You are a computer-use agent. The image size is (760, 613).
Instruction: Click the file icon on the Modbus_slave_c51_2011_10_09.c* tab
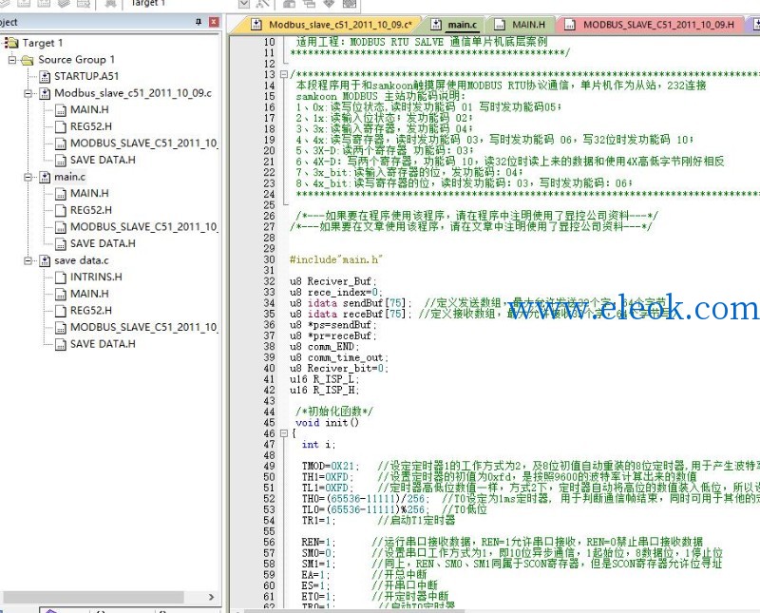[256, 25]
